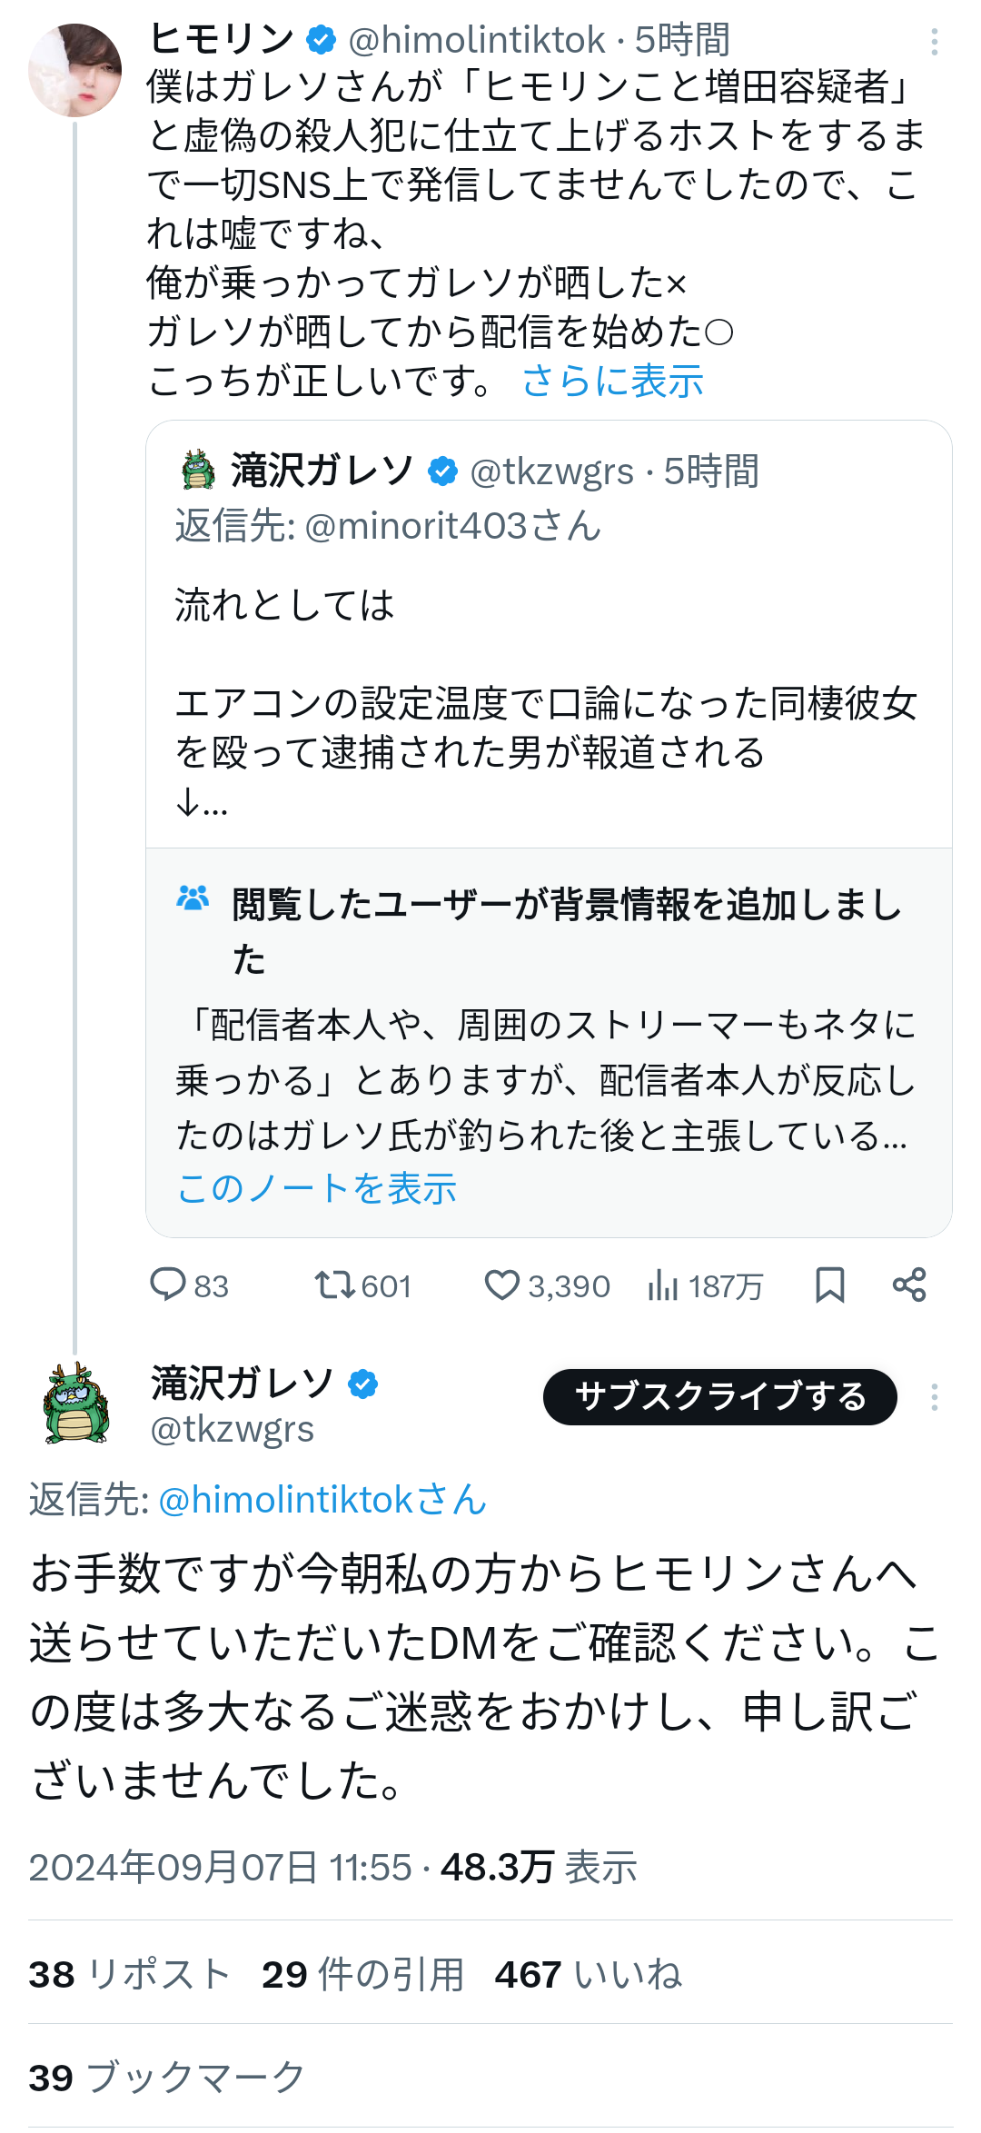Viewport: 981px width, 2133px height.
Task: Click the community notes people icon
Action: (x=193, y=899)
